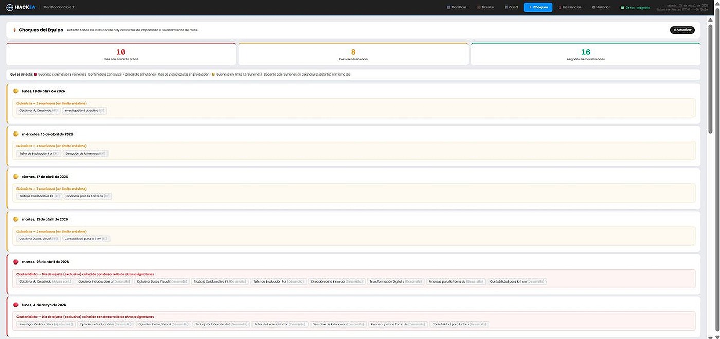Click the Optativa IA, Creativida (Ajuste cont.) chip on 28 de abril

(45, 281)
